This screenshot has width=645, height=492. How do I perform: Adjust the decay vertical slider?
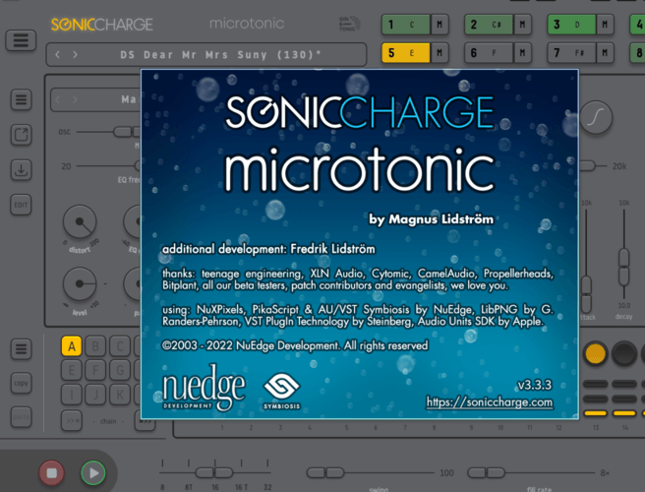click(623, 267)
